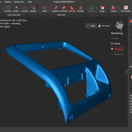Viewport: 132px width, 132px height.
Task: Click the Export icon
Action: (x=113, y=8)
